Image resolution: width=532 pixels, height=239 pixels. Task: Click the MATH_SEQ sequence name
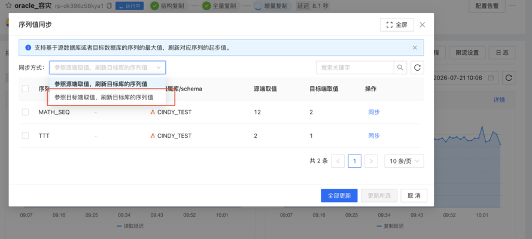[54, 112]
